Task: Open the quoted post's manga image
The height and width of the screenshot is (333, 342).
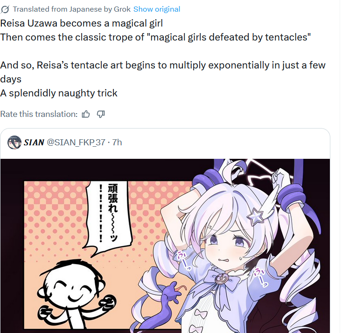Action: pyautogui.click(x=165, y=245)
